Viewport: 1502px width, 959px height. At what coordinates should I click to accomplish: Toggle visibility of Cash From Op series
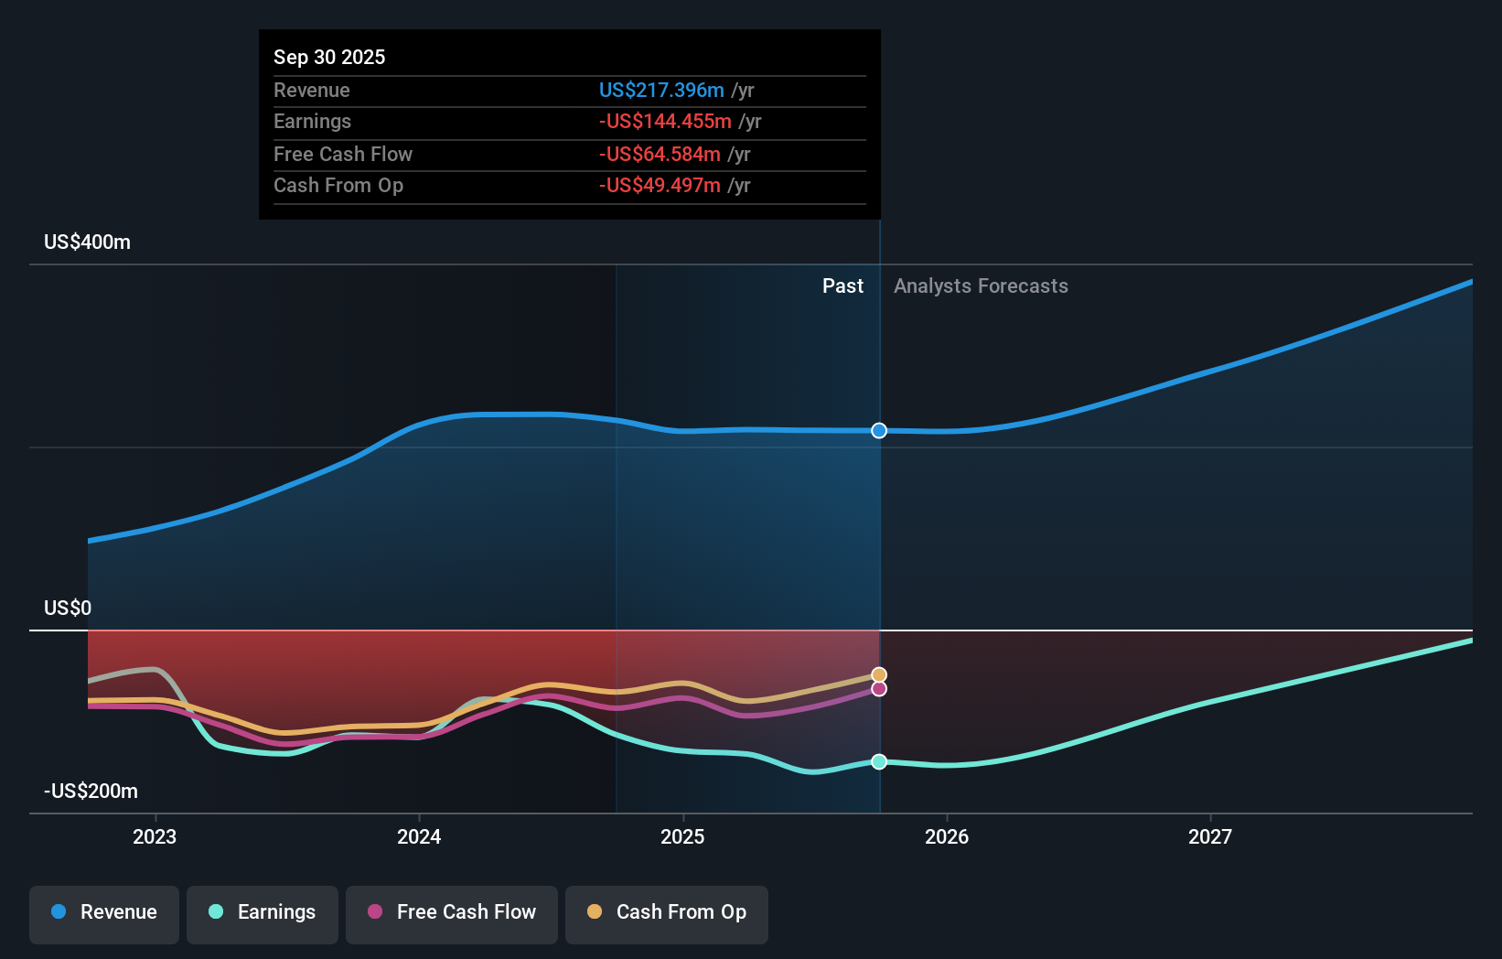click(666, 912)
